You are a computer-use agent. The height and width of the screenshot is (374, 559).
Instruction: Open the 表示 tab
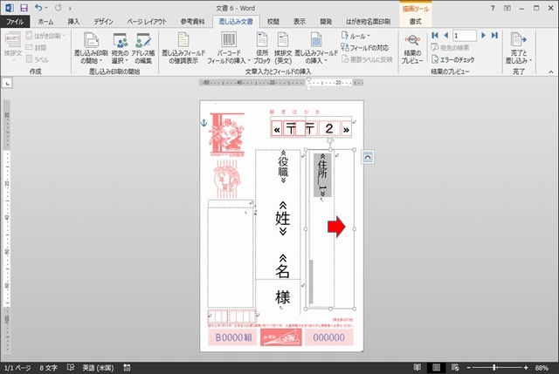pos(300,22)
